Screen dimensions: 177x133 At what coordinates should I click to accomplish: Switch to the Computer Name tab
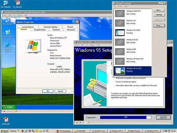(40, 30)
